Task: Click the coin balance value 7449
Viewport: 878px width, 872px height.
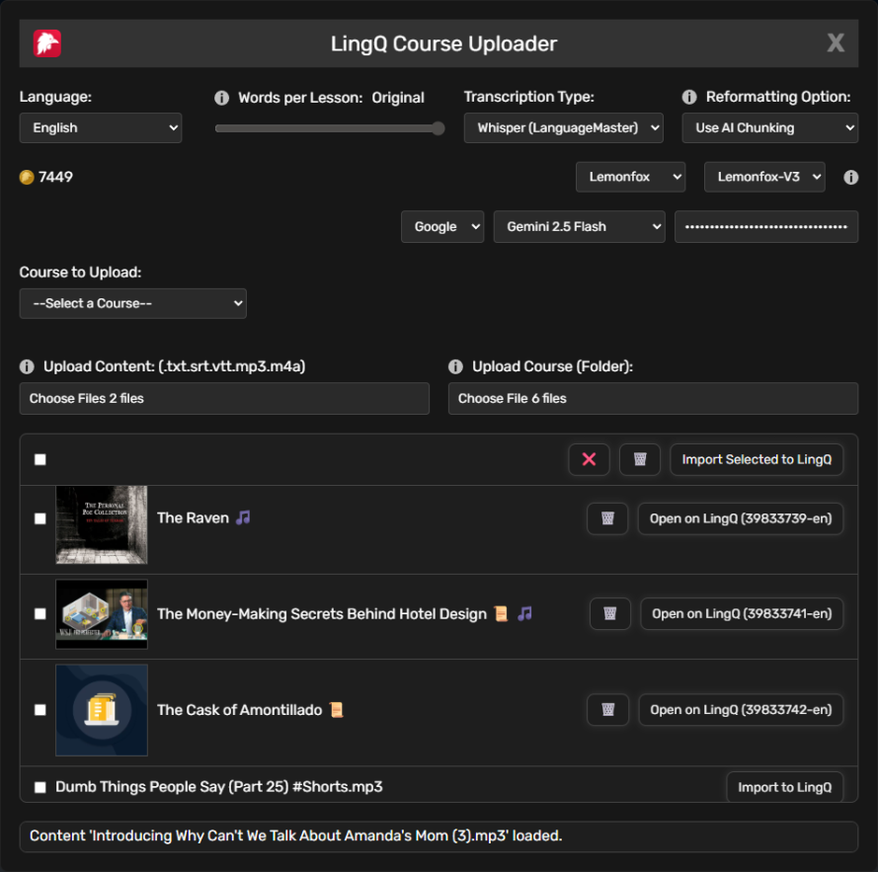Action: click(x=55, y=177)
